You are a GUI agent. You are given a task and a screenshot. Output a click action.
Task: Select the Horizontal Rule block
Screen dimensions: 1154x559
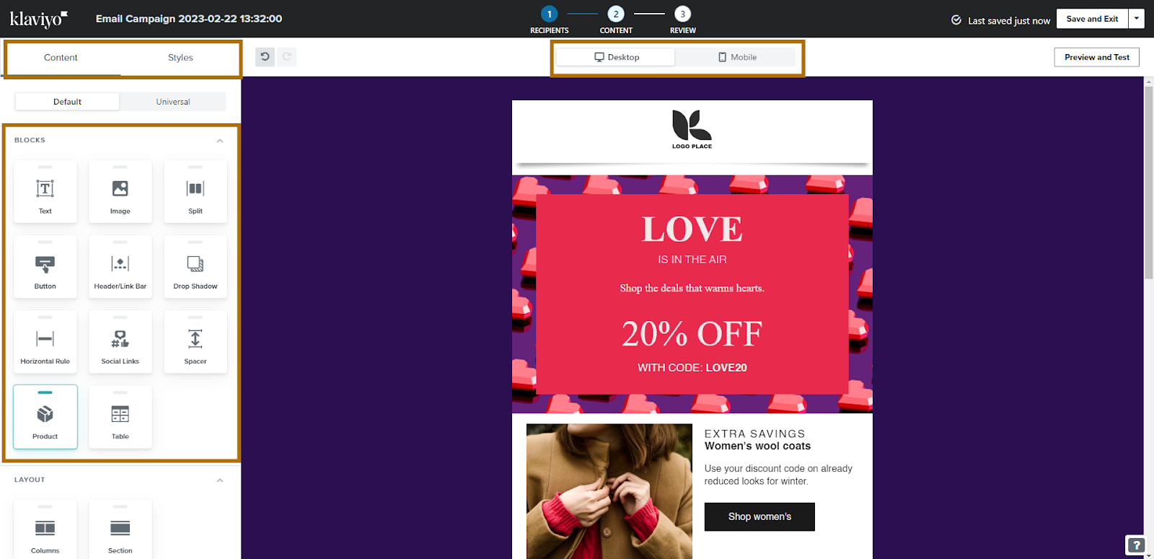pyautogui.click(x=45, y=342)
